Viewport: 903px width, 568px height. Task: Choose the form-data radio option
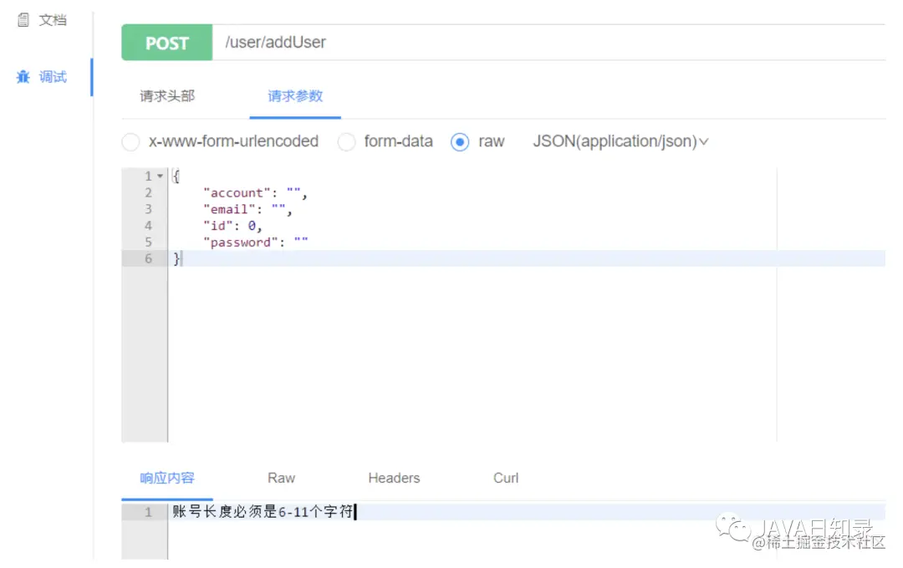346,141
